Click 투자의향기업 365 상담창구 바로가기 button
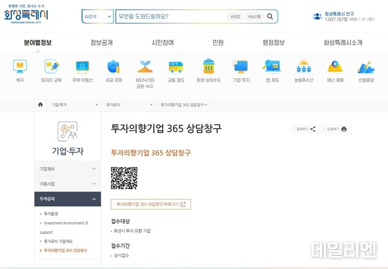 [x=151, y=204]
